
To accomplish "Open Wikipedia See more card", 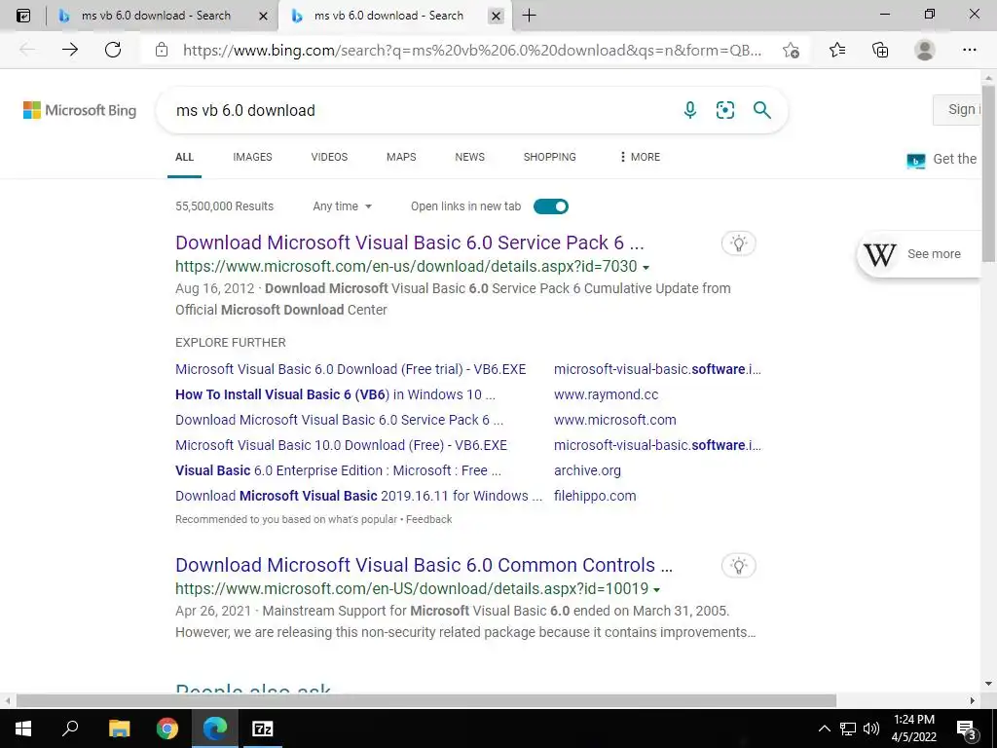I will point(920,254).
